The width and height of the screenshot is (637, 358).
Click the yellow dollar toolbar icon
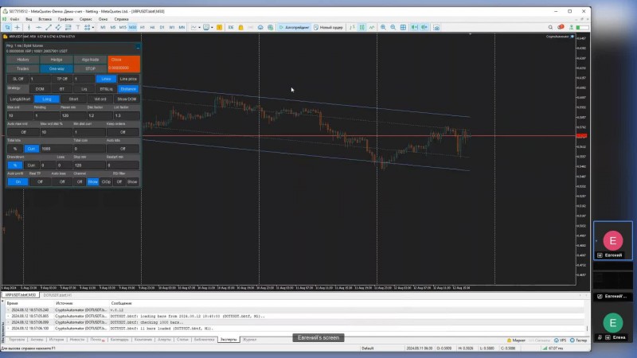(x=220, y=27)
